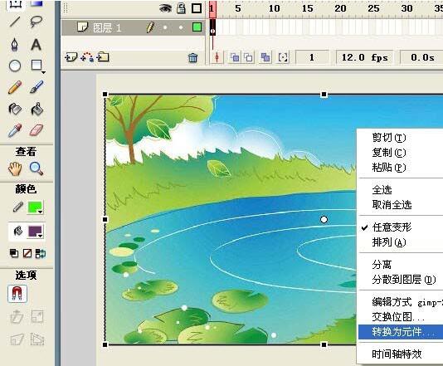
Task: Toggle lock dot of 图层 1
Action: [181, 27]
